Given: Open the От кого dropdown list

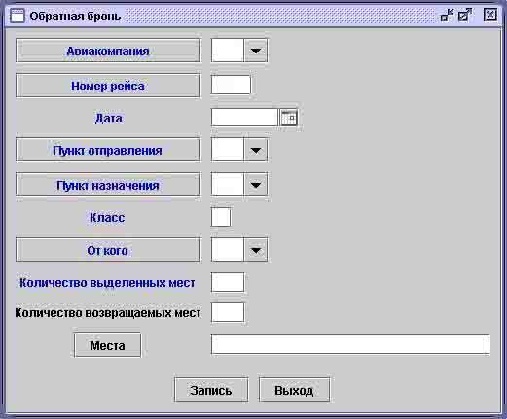Looking at the screenshot, I should [256, 250].
